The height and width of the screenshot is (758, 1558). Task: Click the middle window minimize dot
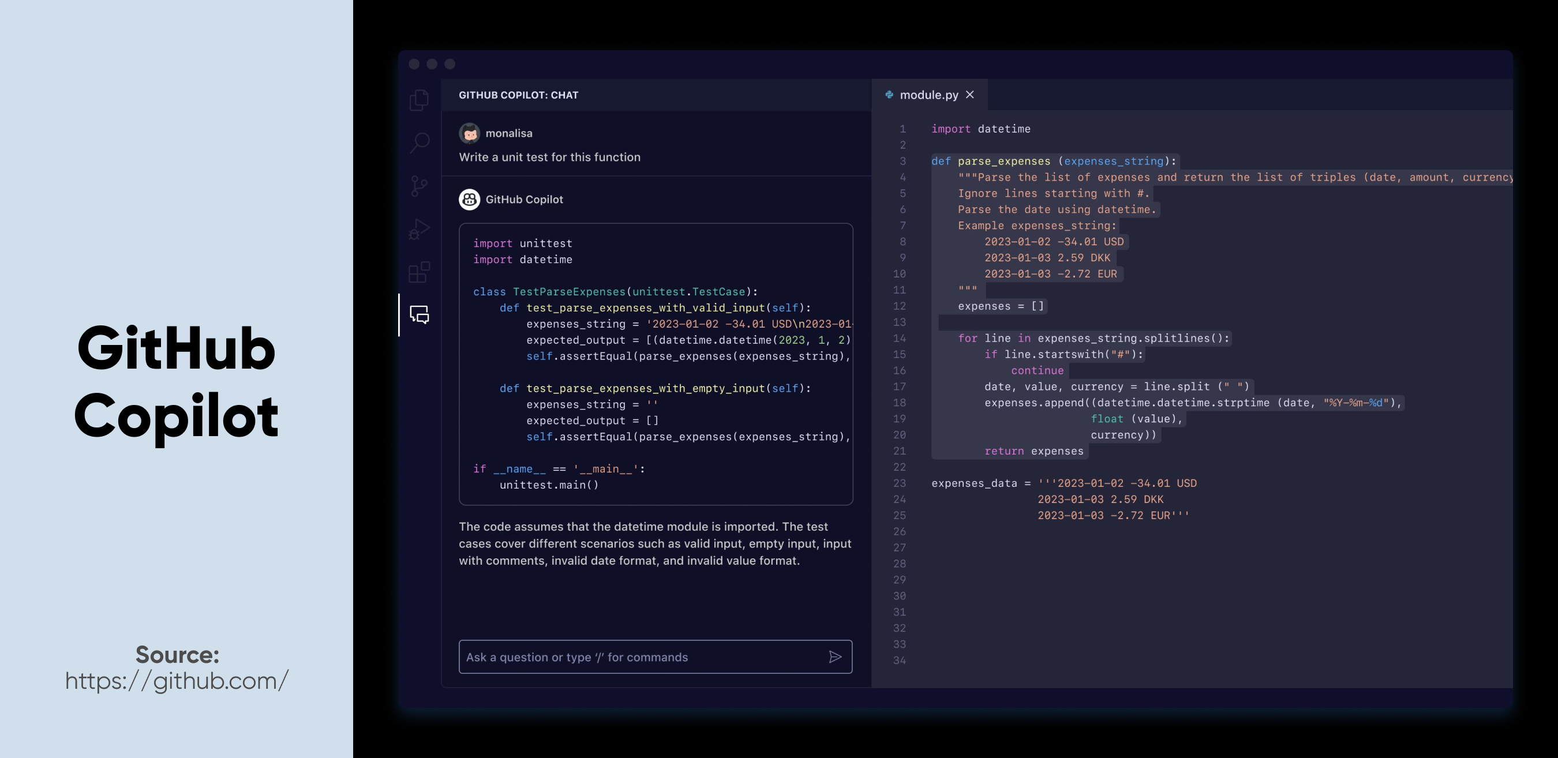(432, 64)
